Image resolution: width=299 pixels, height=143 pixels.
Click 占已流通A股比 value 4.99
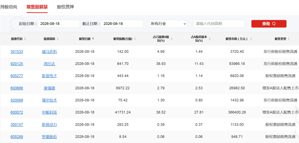tap(161, 52)
